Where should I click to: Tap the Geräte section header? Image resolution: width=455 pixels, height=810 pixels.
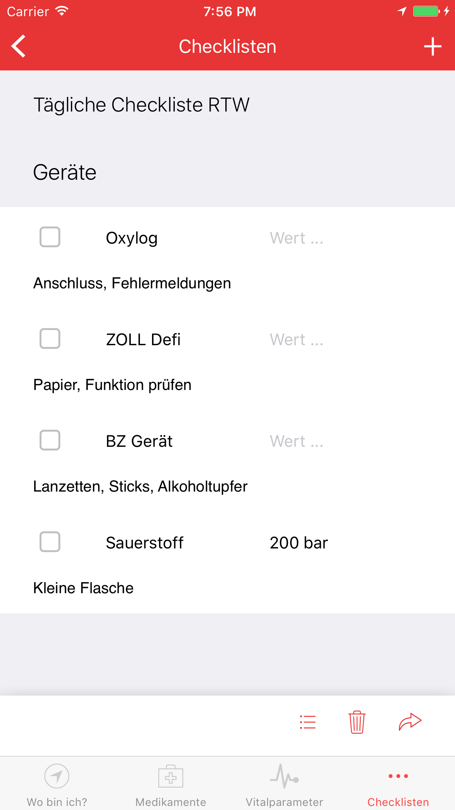pyautogui.click(x=65, y=172)
